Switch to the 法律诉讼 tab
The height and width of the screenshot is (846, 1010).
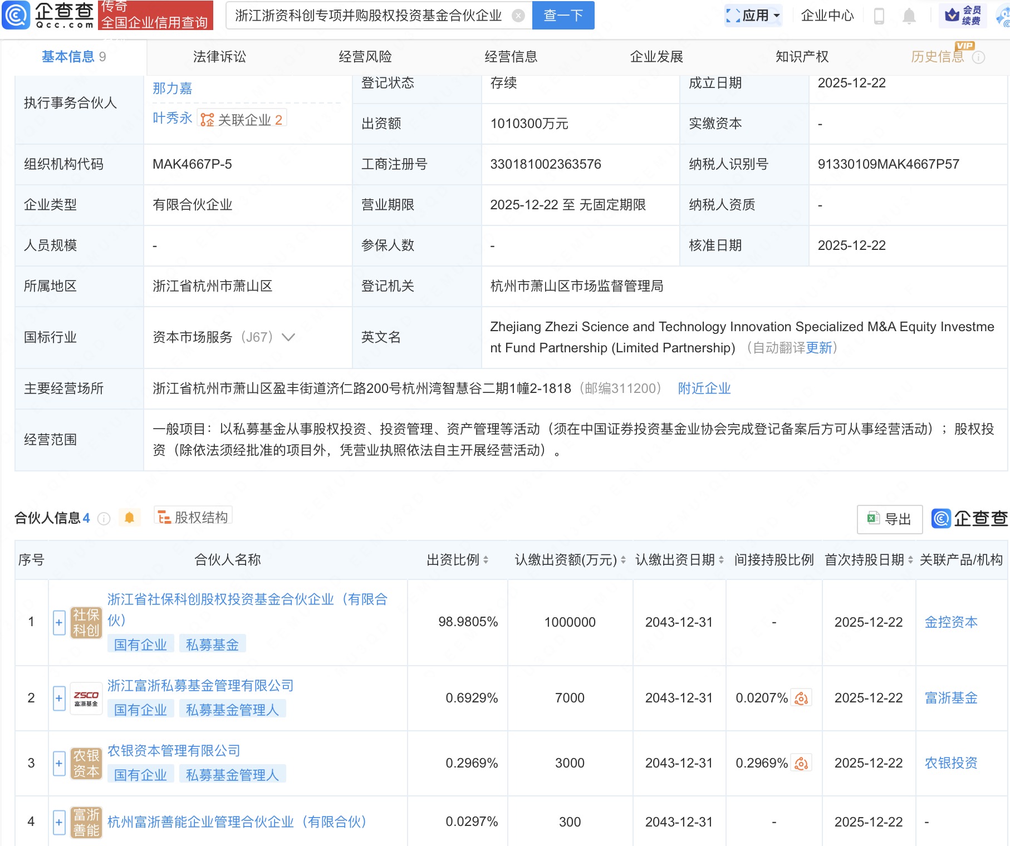pos(219,57)
